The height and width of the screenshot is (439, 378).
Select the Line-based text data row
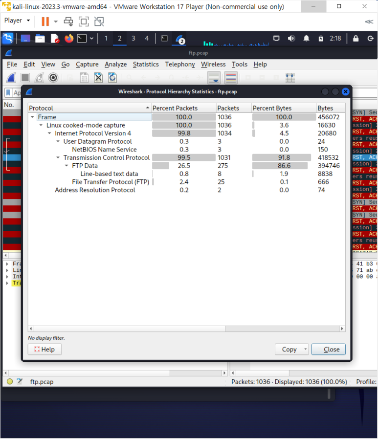click(186, 174)
